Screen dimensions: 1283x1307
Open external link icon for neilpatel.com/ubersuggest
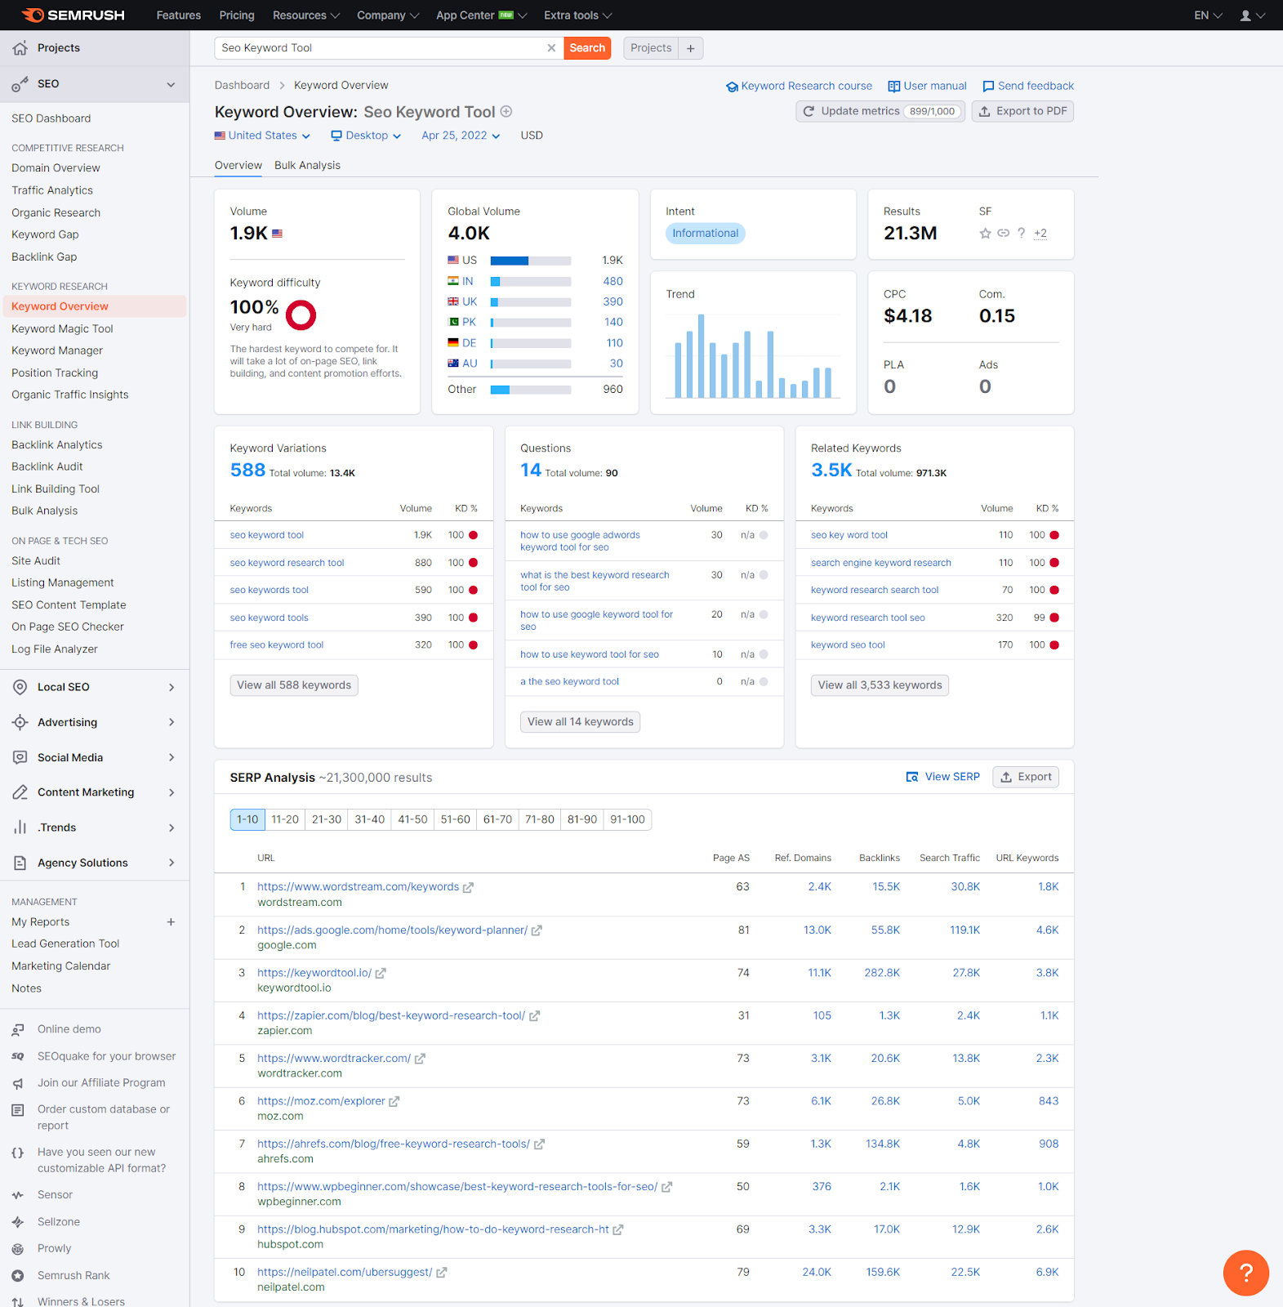[x=441, y=1273]
